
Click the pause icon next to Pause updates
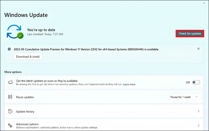[10, 97]
